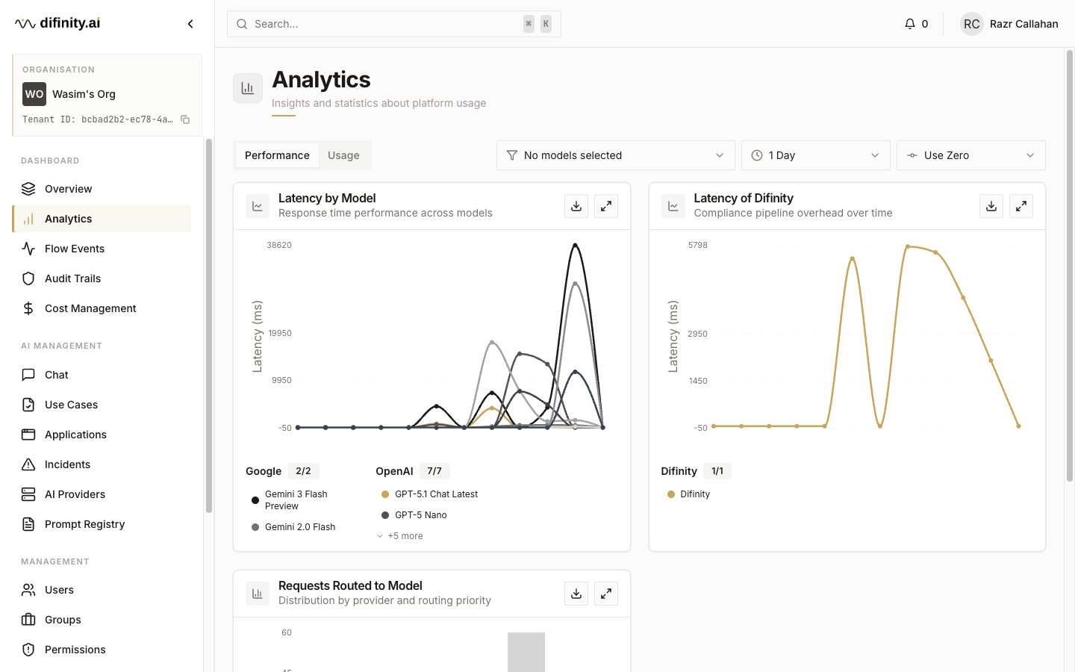Click the difinity.ai logo

[x=57, y=23]
